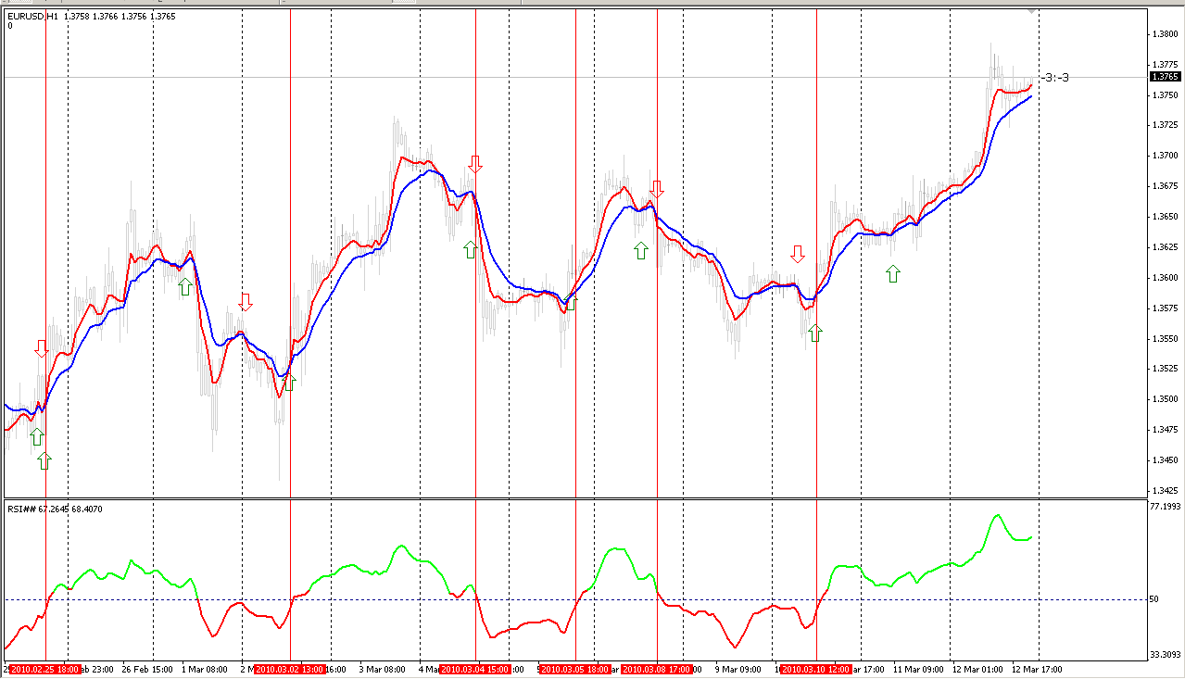Image resolution: width=1185 pixels, height=679 pixels.
Task: Click the '26 Feb 15:00' time axis label
Action: point(149,669)
